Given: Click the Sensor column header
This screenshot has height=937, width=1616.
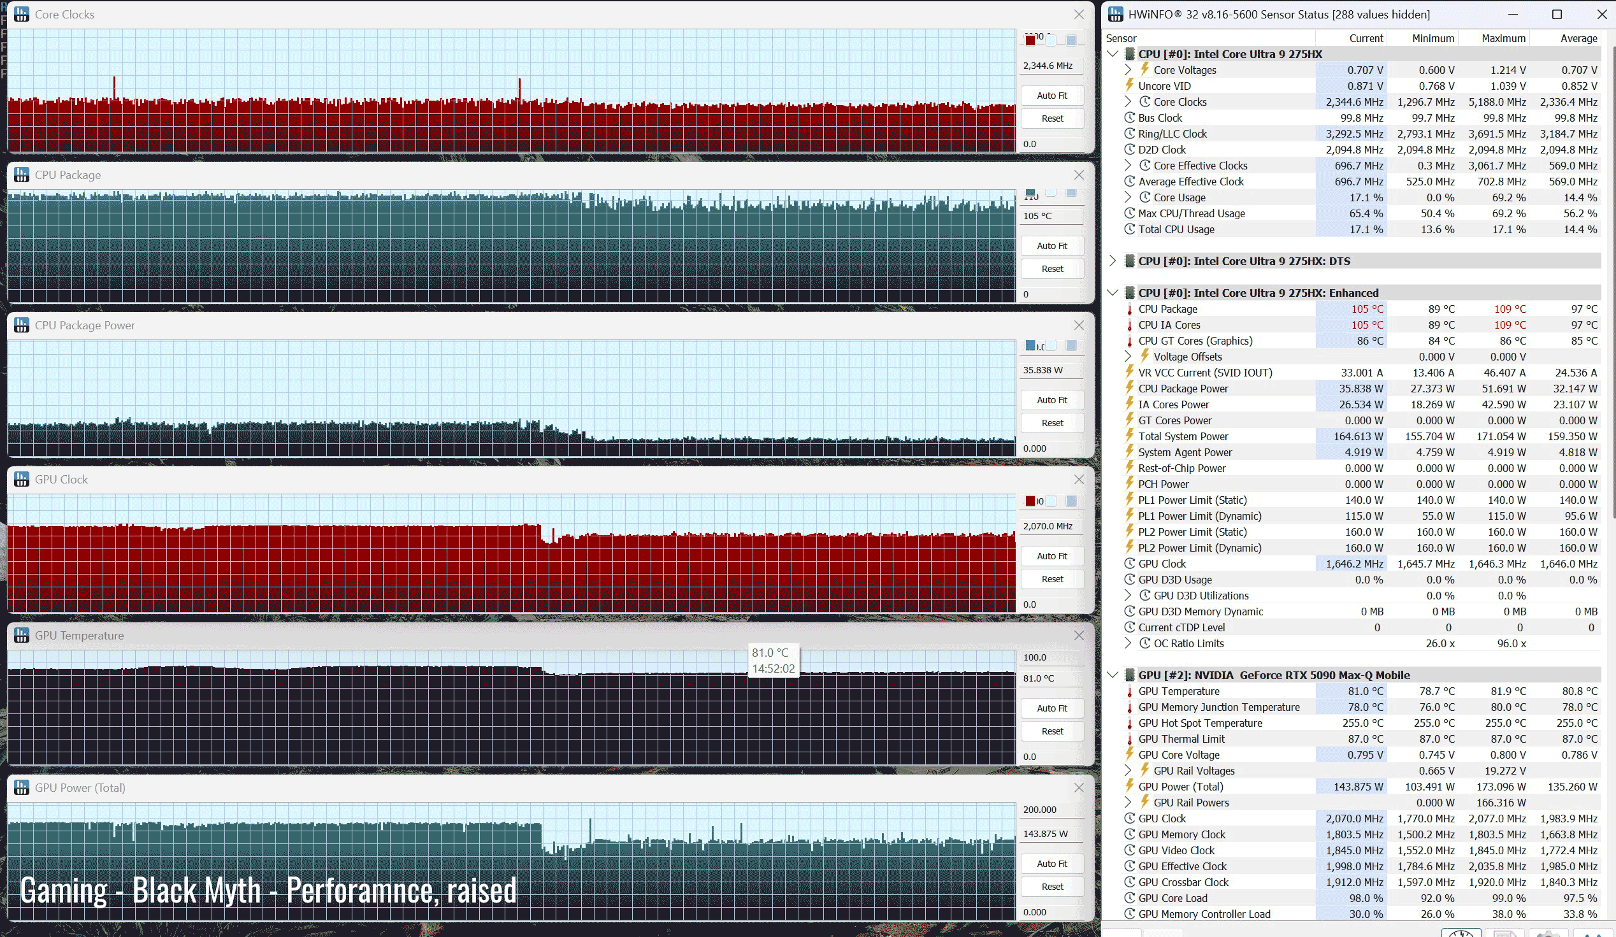Looking at the screenshot, I should click(1209, 38).
